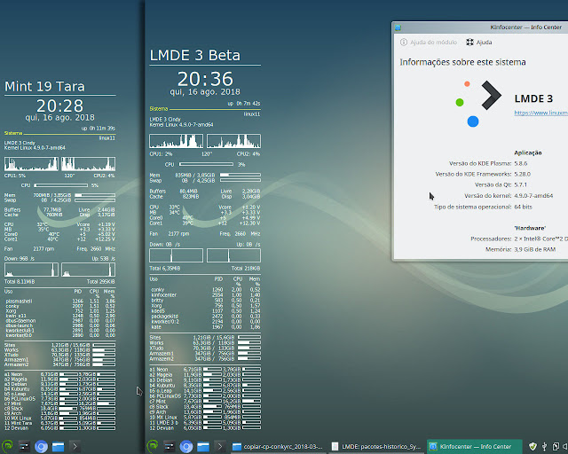Click the 'Fan 2177 rpm' line in the LMDE conky
Image resolution: width=568 pixels, height=454 pixels.
coord(170,234)
